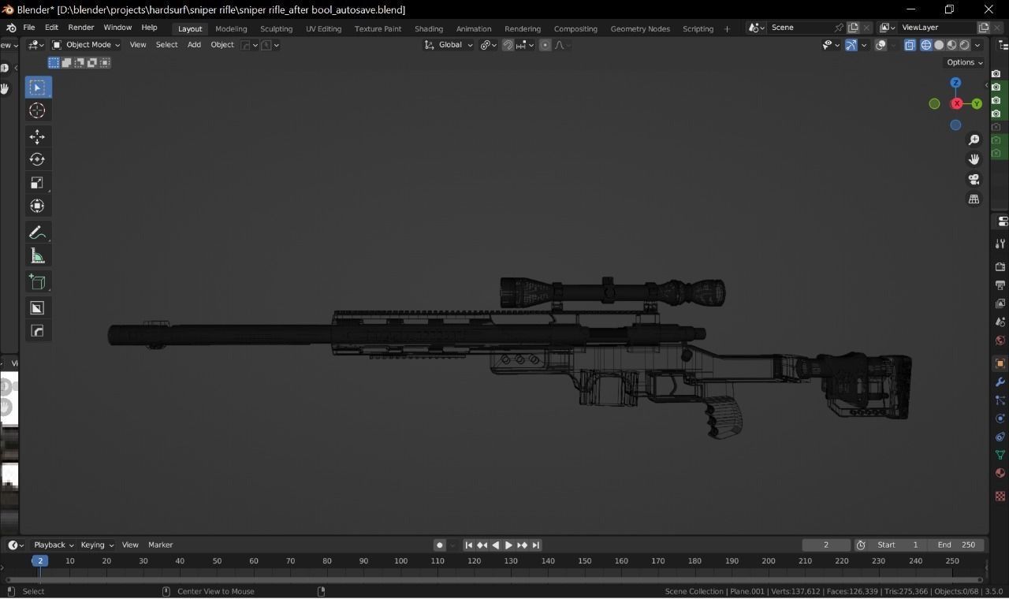Open the Global transform orientation dropdown
The height and width of the screenshot is (599, 1009).
[x=449, y=45]
